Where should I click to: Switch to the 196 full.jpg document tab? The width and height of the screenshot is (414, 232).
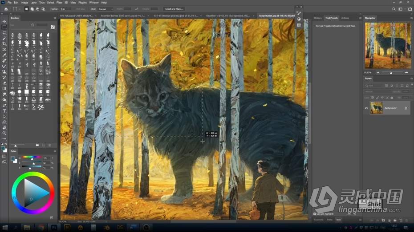tap(76, 16)
